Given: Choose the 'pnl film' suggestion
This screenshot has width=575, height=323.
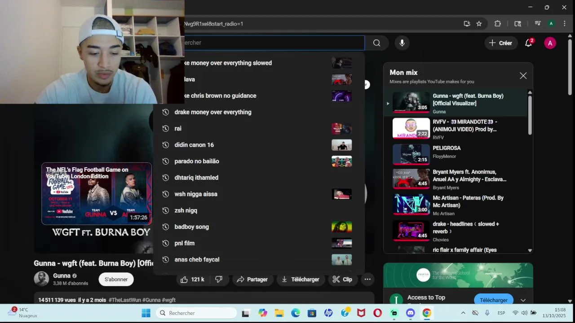Looking at the screenshot, I should [259, 243].
